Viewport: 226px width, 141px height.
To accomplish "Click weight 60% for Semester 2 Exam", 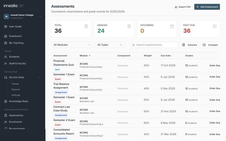I will [146, 123].
